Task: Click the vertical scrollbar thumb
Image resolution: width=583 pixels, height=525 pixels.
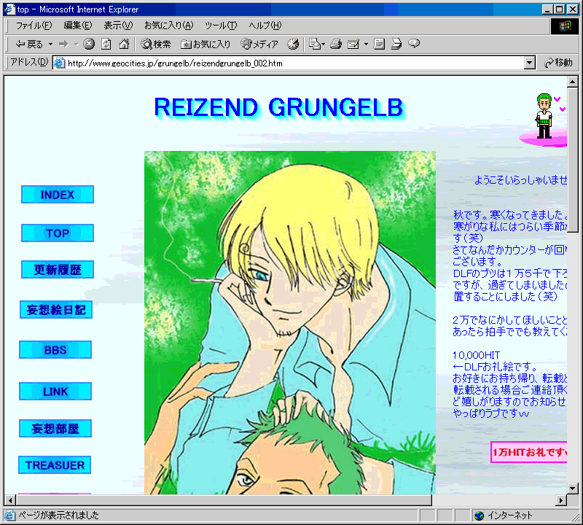Action: click(572, 160)
